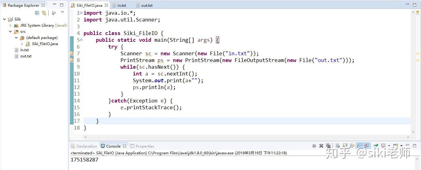Screen dimensions: 421x170
Task: Collapse the src folder node
Action: click(10, 32)
